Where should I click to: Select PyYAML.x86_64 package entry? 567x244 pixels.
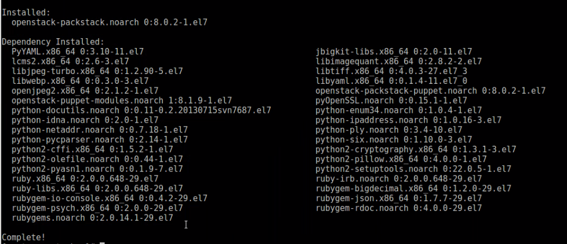(x=77, y=52)
